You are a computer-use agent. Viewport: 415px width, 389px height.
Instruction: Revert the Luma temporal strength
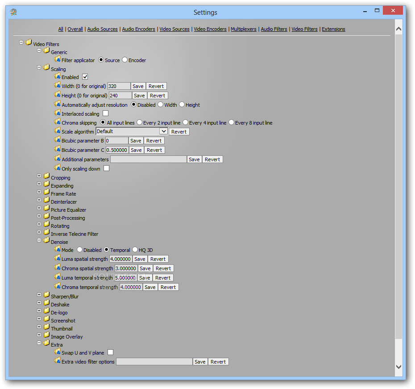point(163,278)
